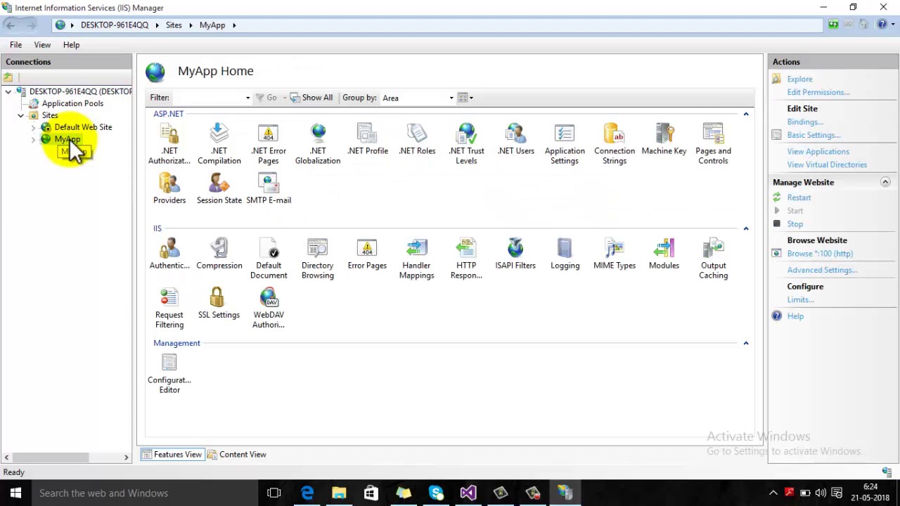The width and height of the screenshot is (900, 506).
Task: Open ISAPI Filters feature
Action: (x=515, y=254)
